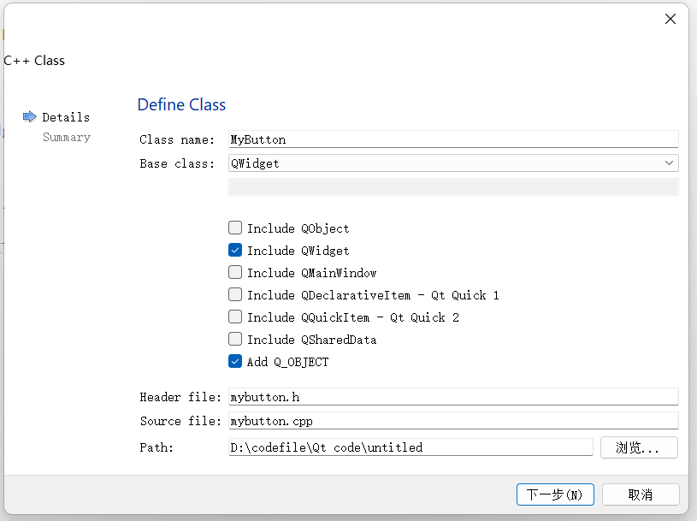
Task: Click the Define Class heading
Action: point(181,104)
